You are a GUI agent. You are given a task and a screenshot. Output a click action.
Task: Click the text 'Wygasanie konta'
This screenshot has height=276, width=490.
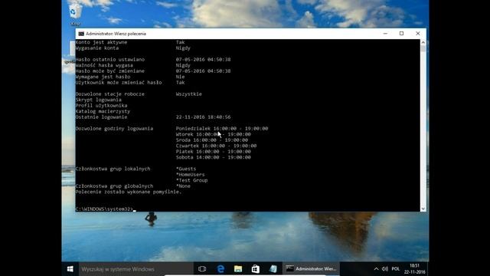click(97, 48)
